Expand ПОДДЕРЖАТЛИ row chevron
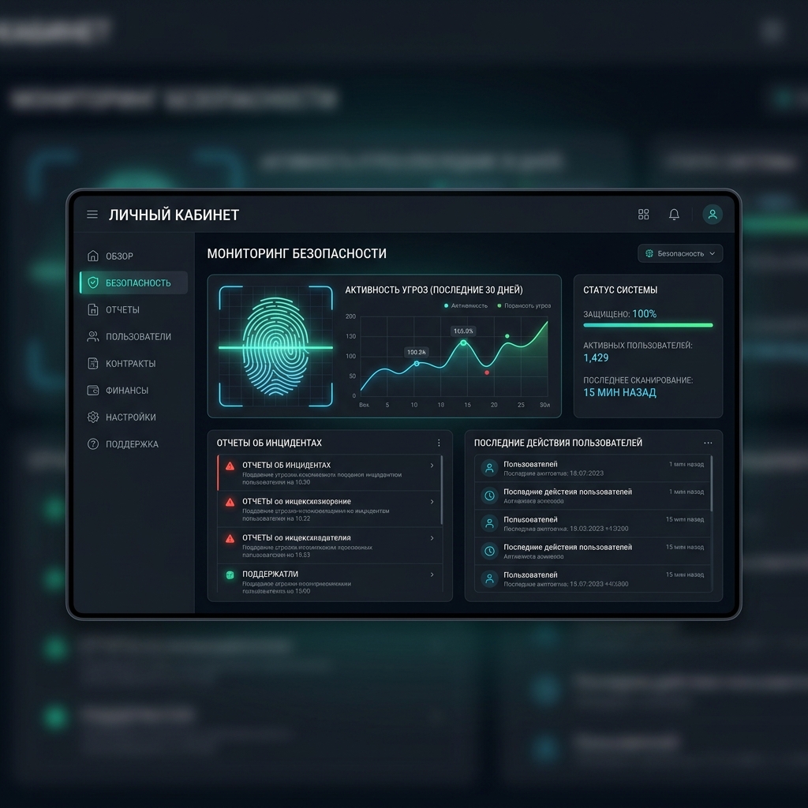The image size is (808, 808). [x=432, y=574]
